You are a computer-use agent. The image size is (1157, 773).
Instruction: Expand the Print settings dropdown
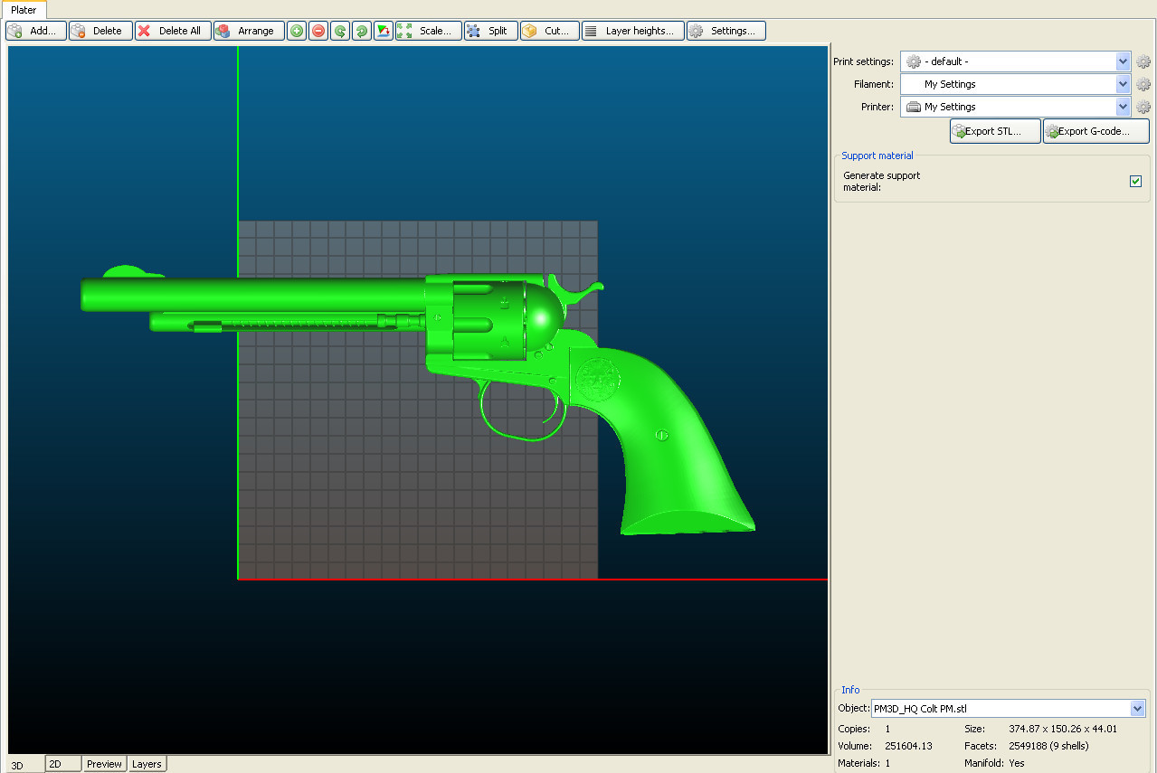click(x=1123, y=61)
